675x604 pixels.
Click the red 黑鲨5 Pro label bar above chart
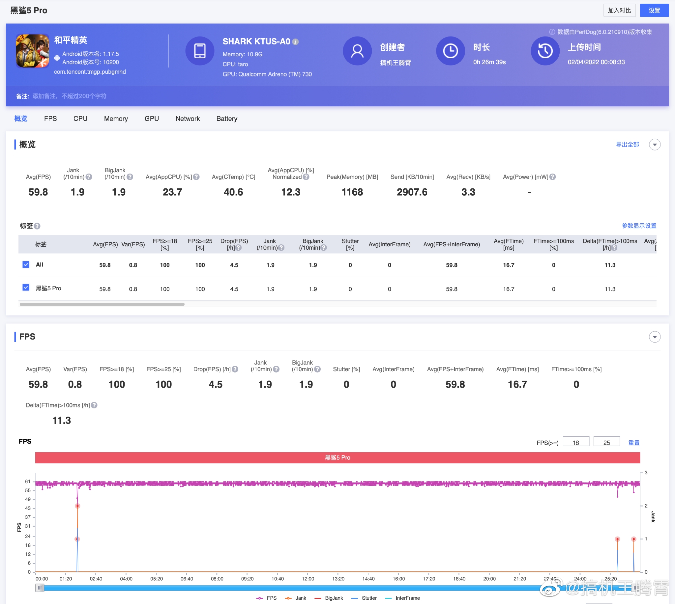tap(337, 458)
